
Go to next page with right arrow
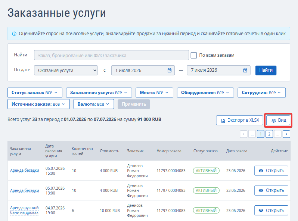[x=286, y=134]
